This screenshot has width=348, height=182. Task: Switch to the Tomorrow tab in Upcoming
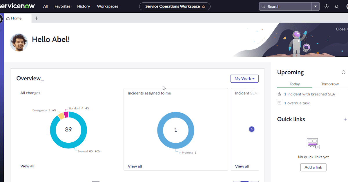(x=330, y=84)
